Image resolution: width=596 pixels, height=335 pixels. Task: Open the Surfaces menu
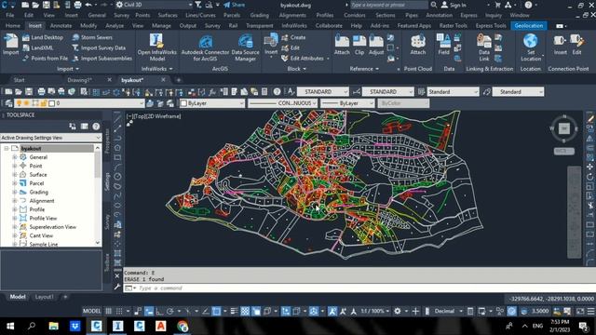coord(168,16)
